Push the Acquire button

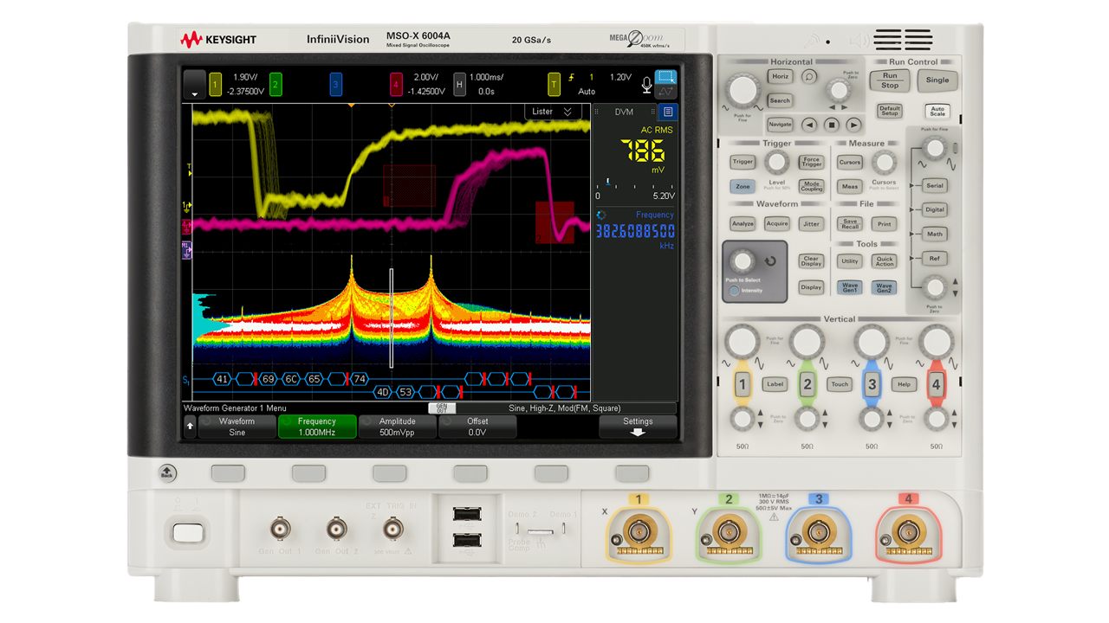(777, 223)
